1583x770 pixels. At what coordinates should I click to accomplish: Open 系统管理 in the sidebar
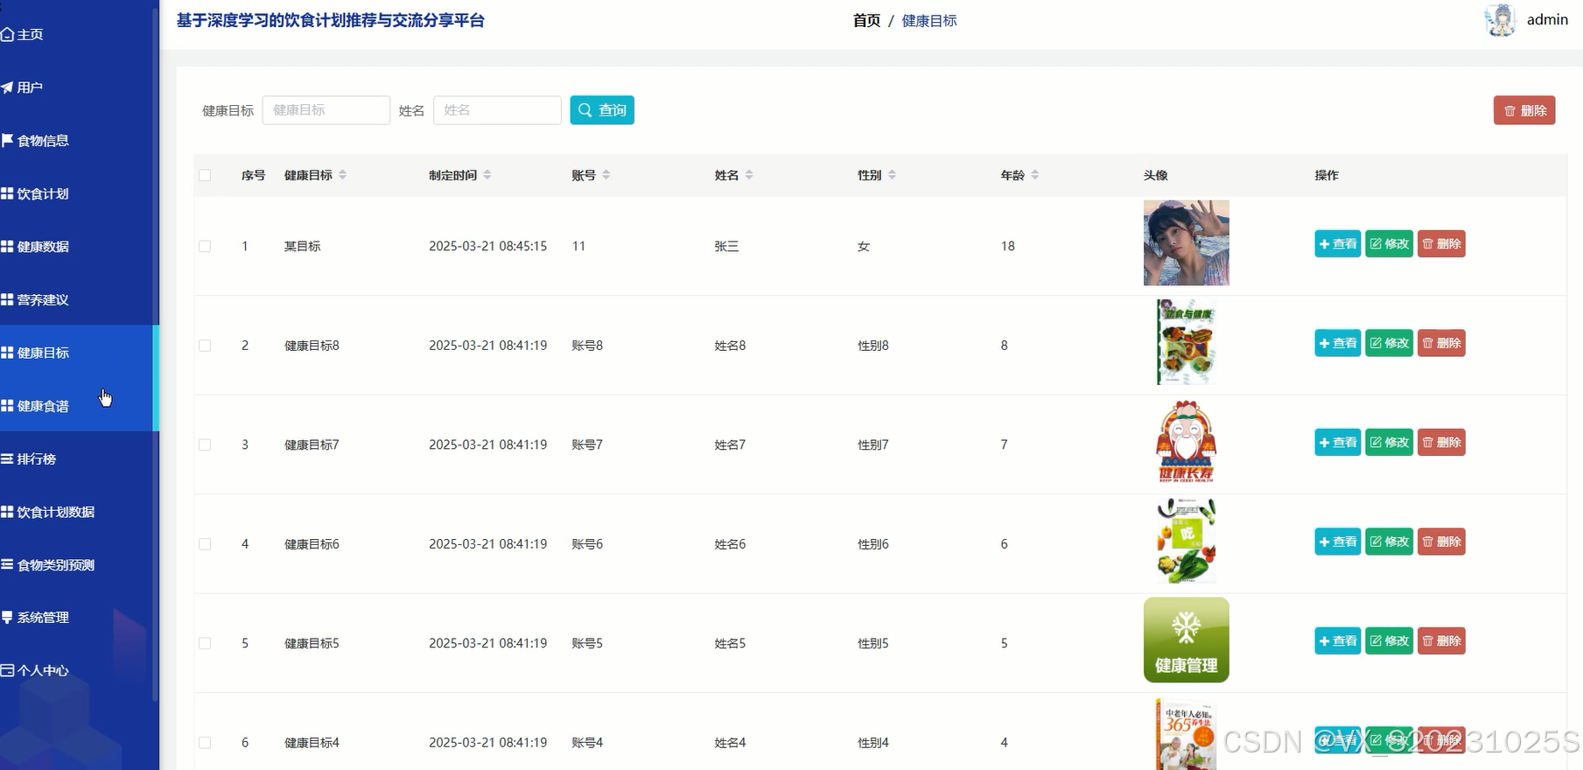[x=77, y=618]
